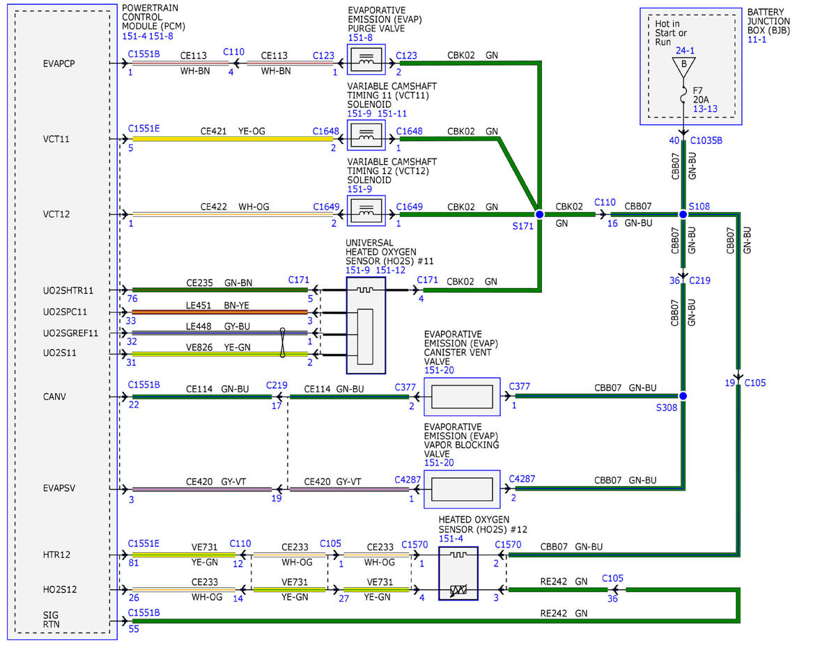This screenshot has height=645, width=836.
Task: Open the 11-1 Battery Junction Box reference
Action: 755,40
